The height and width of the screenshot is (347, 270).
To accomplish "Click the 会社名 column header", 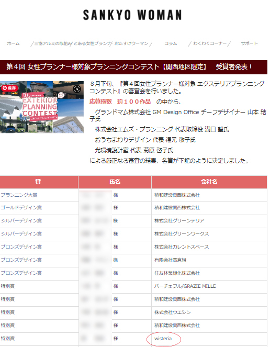I will [x=209, y=182].
